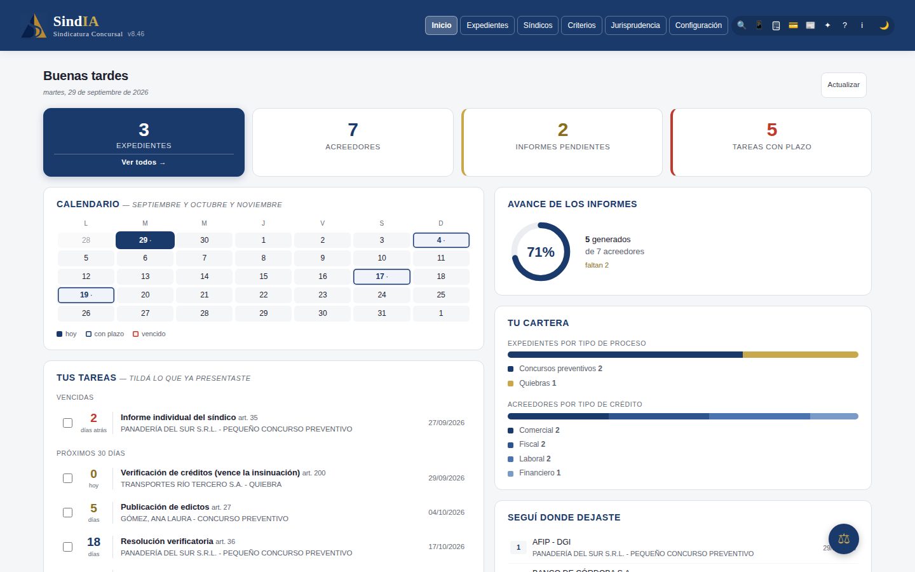Select October 17 on the calendar
The width and height of the screenshot is (915, 572).
tap(382, 276)
